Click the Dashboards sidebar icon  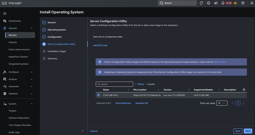5,21
